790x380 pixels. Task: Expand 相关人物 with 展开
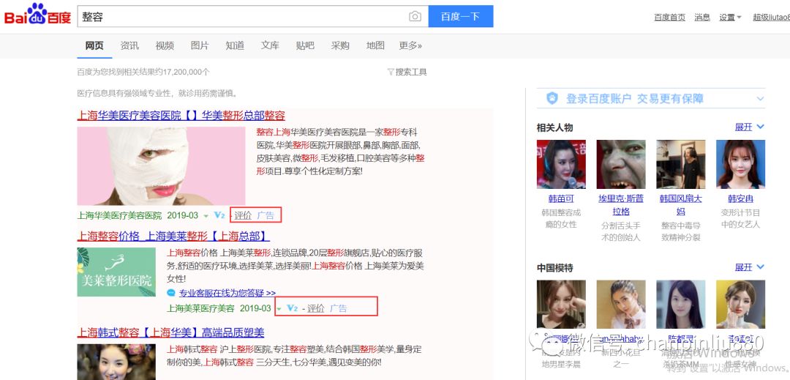point(749,127)
